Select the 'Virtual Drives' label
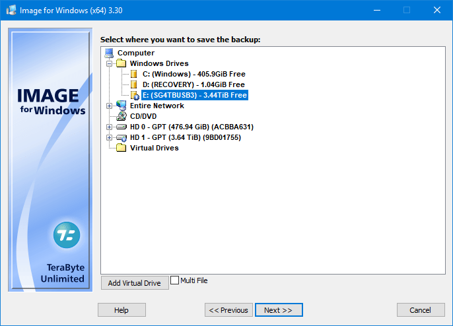The height and width of the screenshot is (326, 453). pos(155,148)
